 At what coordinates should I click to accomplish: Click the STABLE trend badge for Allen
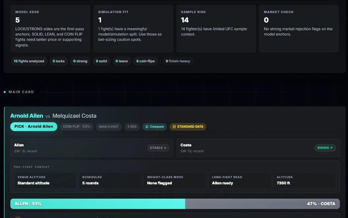(158, 148)
